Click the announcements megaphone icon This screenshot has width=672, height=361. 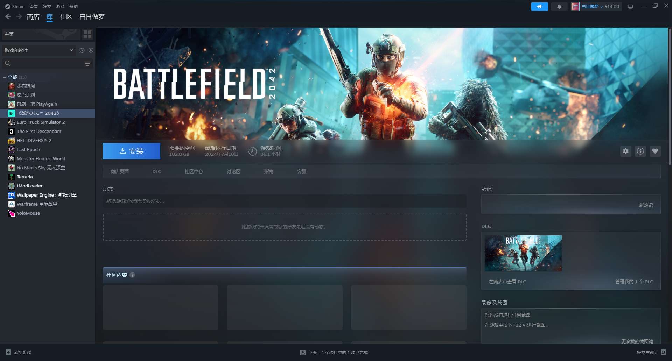[x=539, y=7]
